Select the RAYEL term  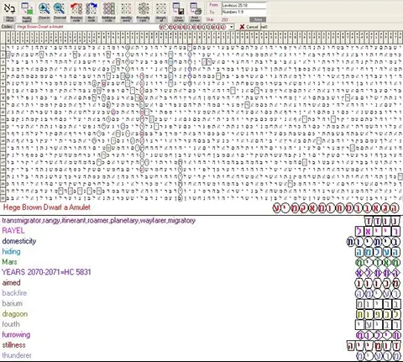(x=13, y=231)
